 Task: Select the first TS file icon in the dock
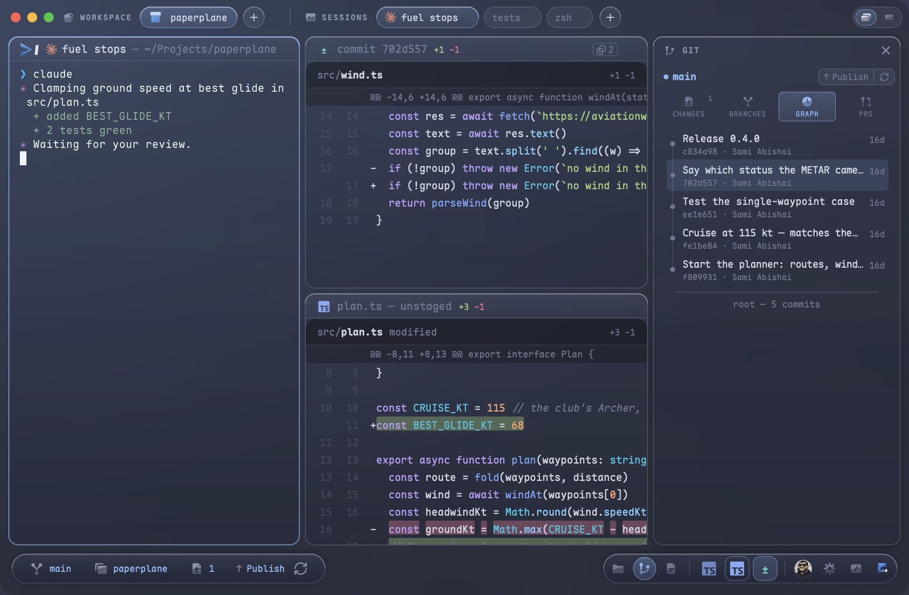point(709,569)
